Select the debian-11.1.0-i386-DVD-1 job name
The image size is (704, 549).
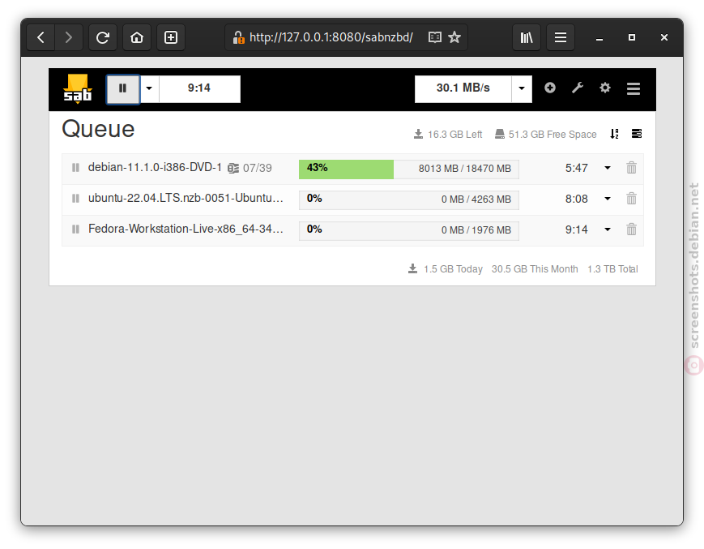pos(155,168)
